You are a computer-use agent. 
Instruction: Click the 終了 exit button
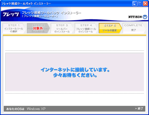click(x=139, y=109)
